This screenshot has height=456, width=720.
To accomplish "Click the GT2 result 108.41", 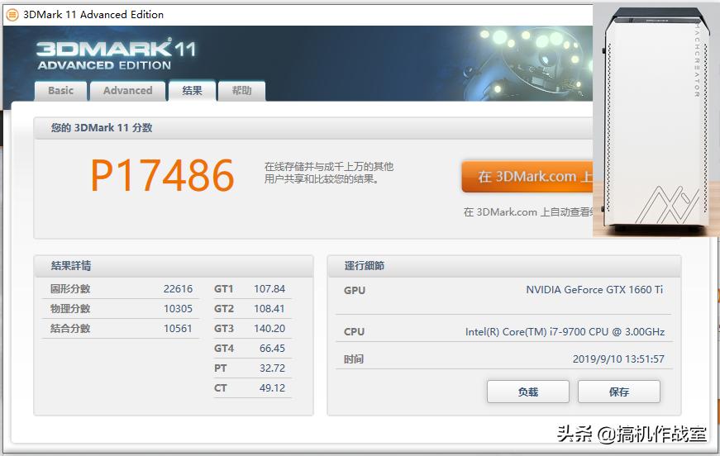I will pyautogui.click(x=269, y=309).
